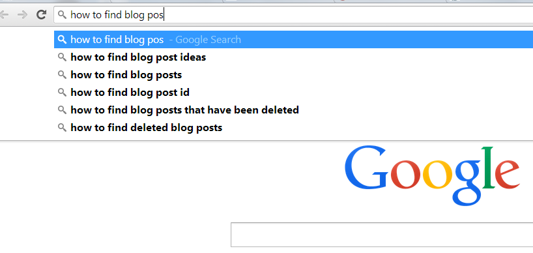The width and height of the screenshot is (533, 253).
Task: Click the '- Google Search' label in the top suggestion
Action: tap(205, 40)
